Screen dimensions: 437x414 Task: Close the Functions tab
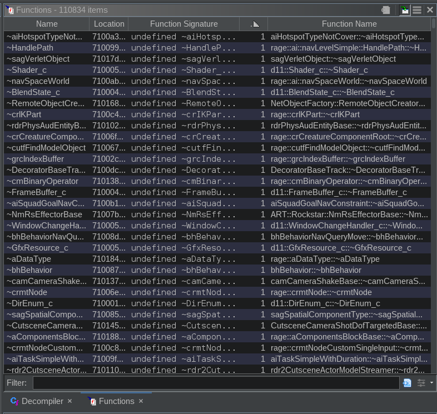coord(141,401)
